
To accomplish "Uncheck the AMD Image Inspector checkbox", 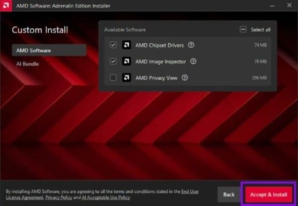I will click(113, 62).
